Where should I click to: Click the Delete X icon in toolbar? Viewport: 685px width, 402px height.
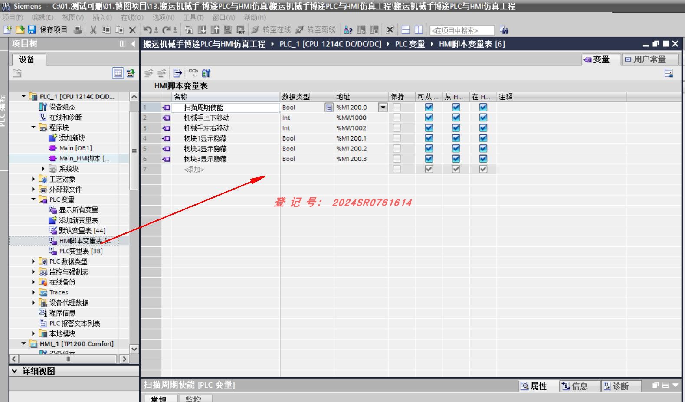132,30
